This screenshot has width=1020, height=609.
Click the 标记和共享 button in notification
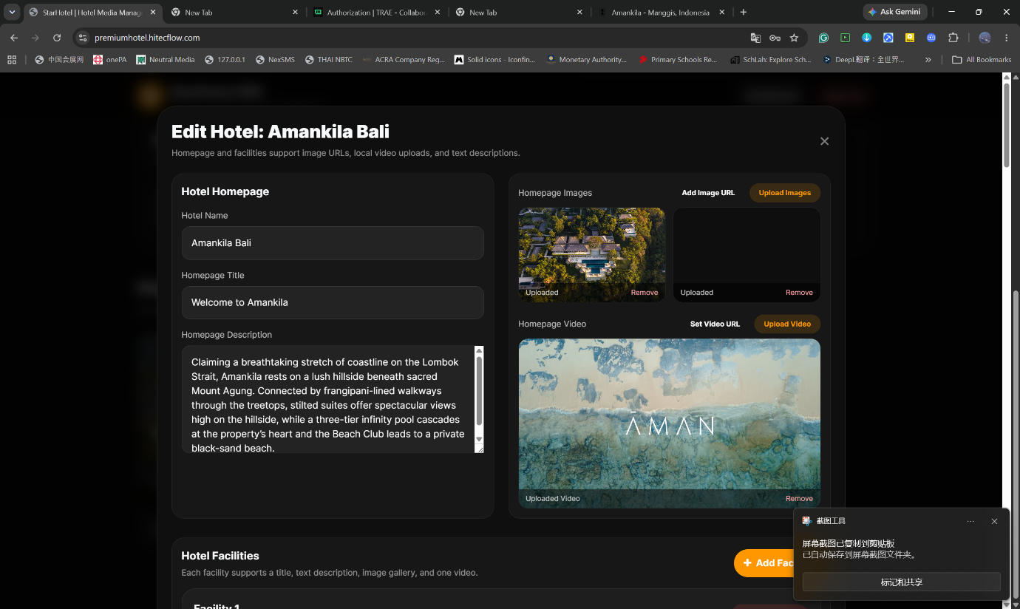(x=902, y=582)
